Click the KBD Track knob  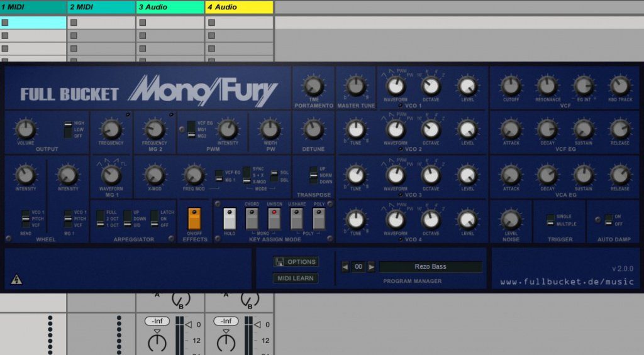[x=619, y=86]
